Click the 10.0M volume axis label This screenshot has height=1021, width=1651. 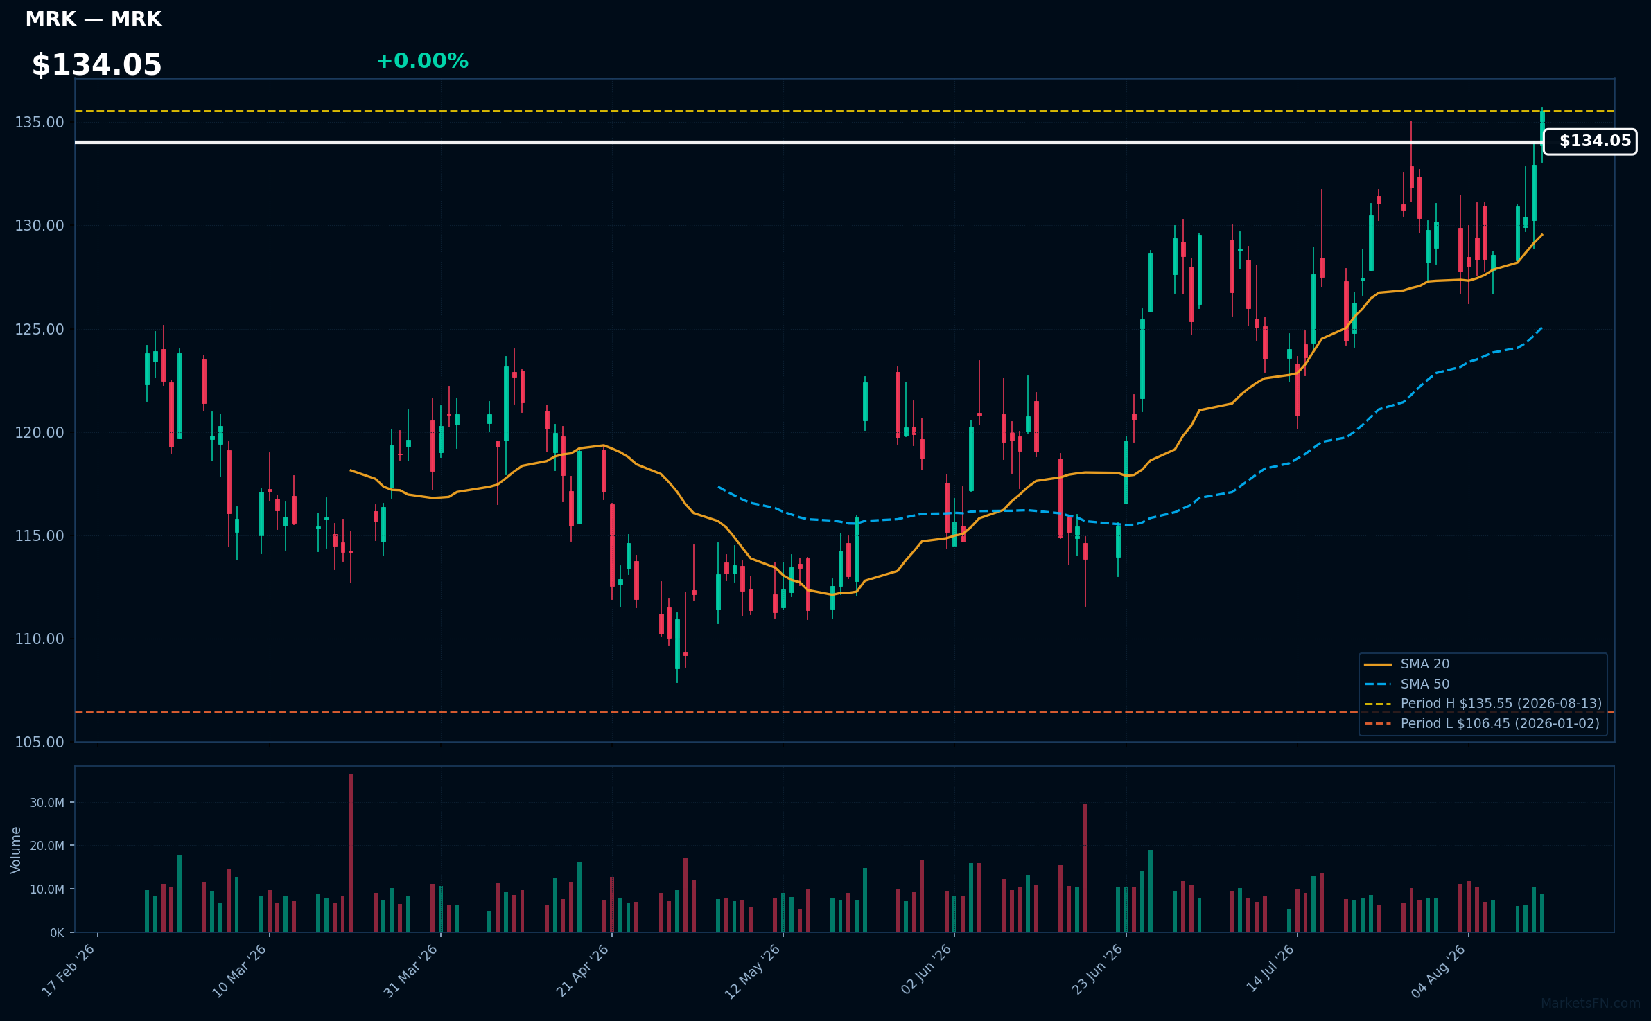[47, 889]
